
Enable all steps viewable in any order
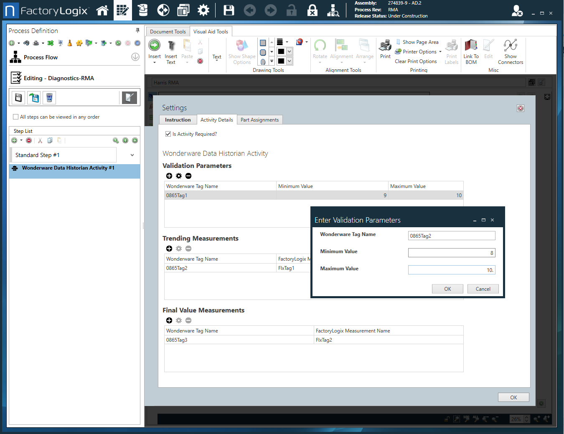[15, 117]
